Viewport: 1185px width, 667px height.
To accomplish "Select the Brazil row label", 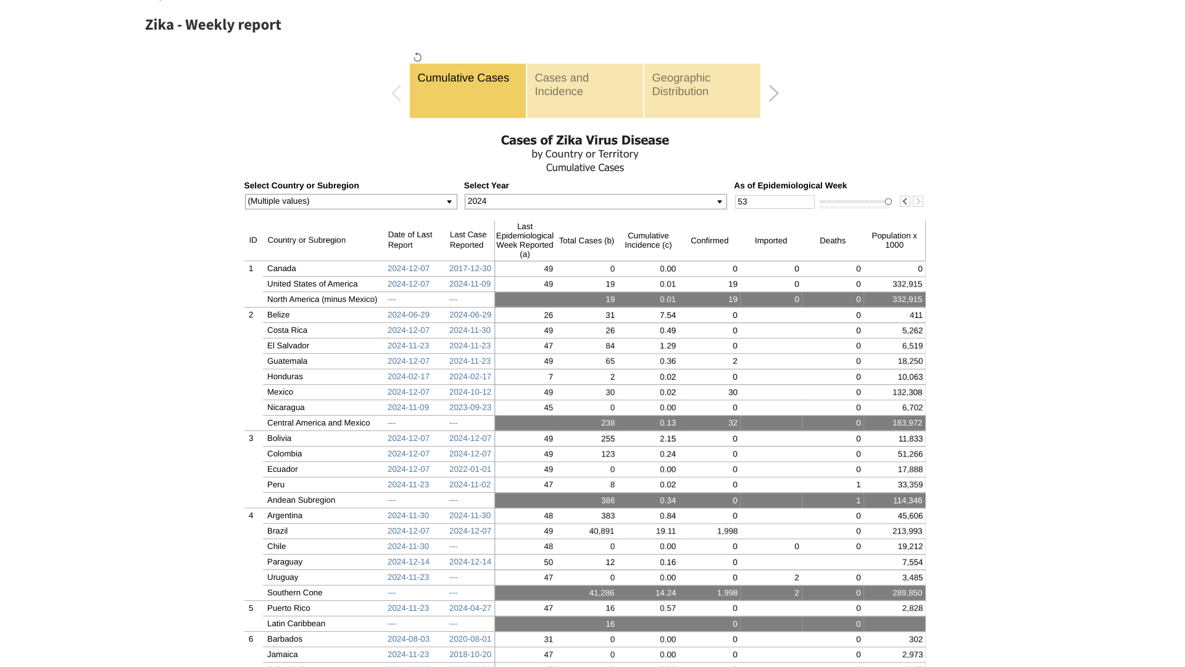I will click(277, 531).
